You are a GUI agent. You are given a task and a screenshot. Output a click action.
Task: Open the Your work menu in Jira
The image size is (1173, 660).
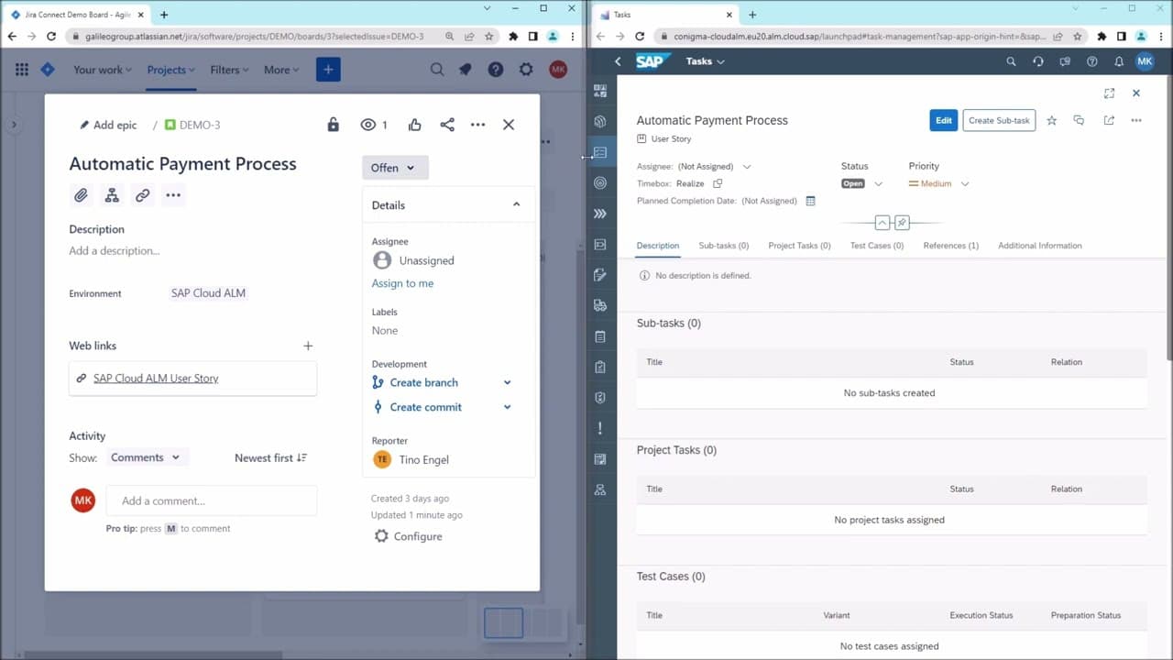point(102,70)
